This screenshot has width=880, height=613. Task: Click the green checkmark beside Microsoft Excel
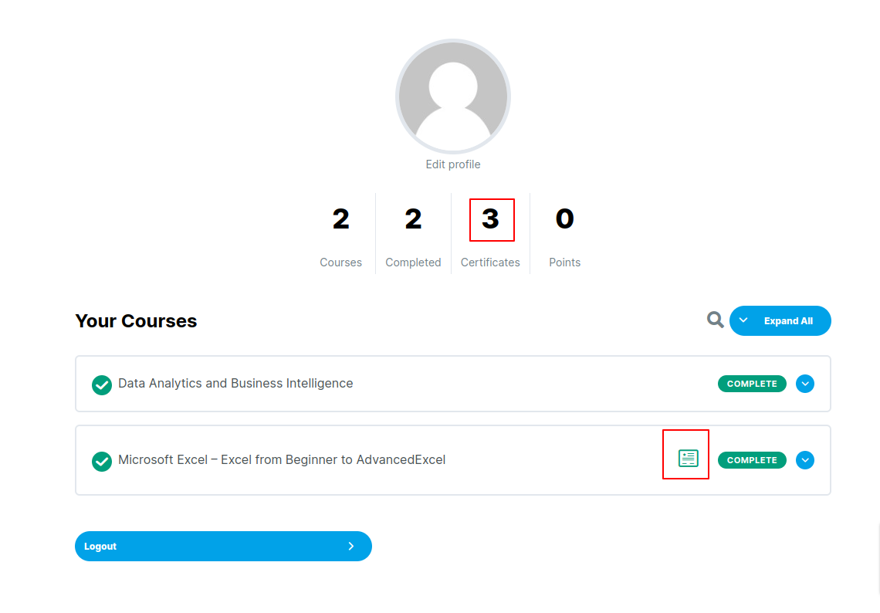[102, 461]
